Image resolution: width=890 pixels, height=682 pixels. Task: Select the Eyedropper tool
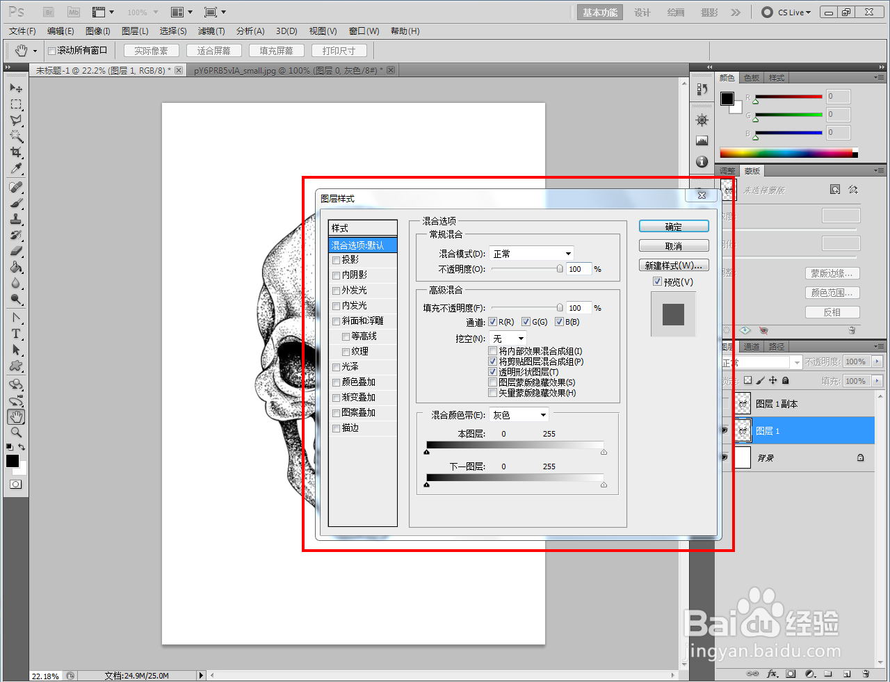(16, 168)
